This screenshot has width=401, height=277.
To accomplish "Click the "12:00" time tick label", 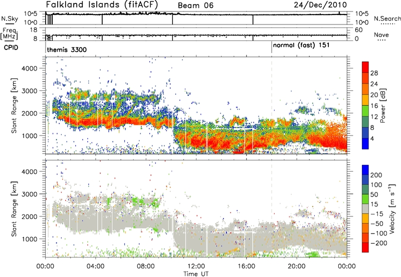I will tap(196, 266).
